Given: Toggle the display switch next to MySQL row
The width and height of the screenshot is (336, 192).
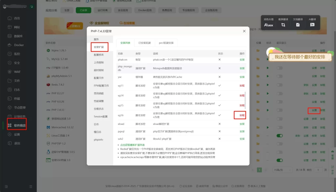Looking at the screenshot, I should [280, 60].
